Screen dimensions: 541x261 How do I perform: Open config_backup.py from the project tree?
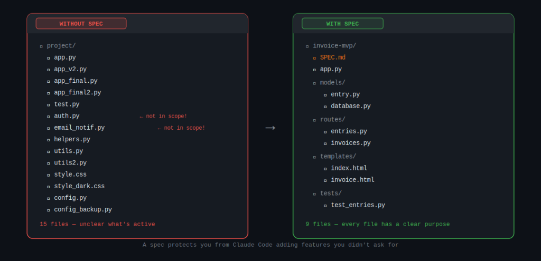[82, 209]
